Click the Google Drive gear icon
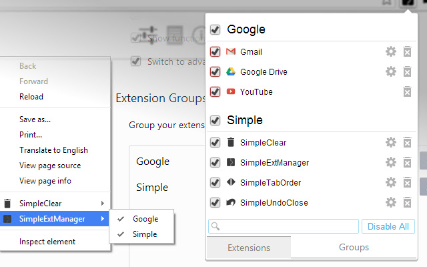The width and height of the screenshot is (427, 267). pos(391,71)
